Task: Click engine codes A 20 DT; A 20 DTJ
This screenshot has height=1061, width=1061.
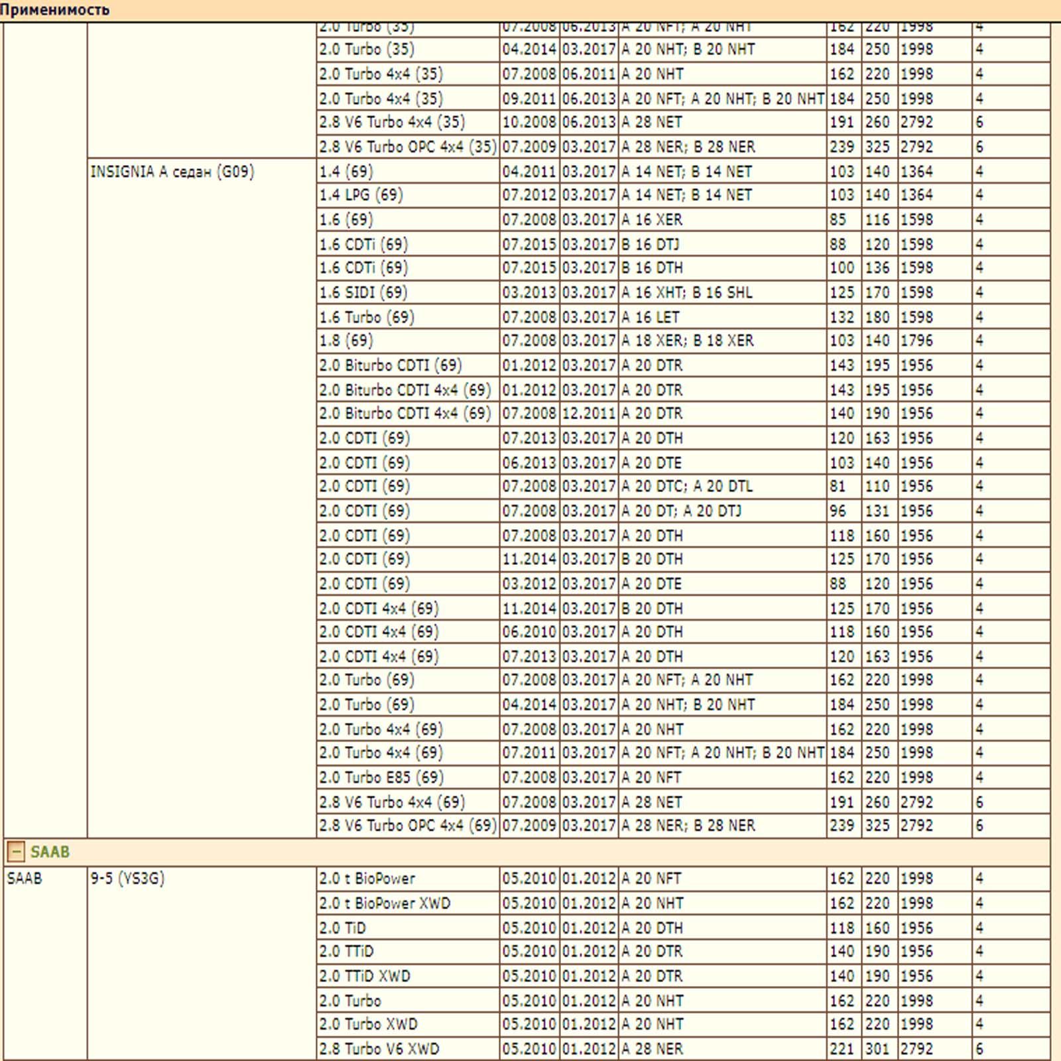Action: point(682,511)
